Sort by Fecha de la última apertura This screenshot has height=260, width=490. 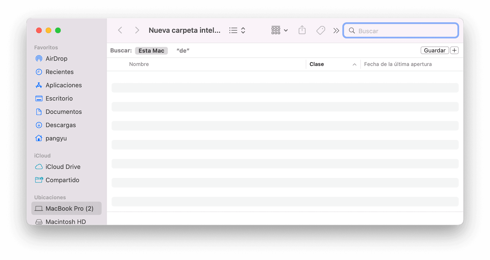(x=398, y=64)
